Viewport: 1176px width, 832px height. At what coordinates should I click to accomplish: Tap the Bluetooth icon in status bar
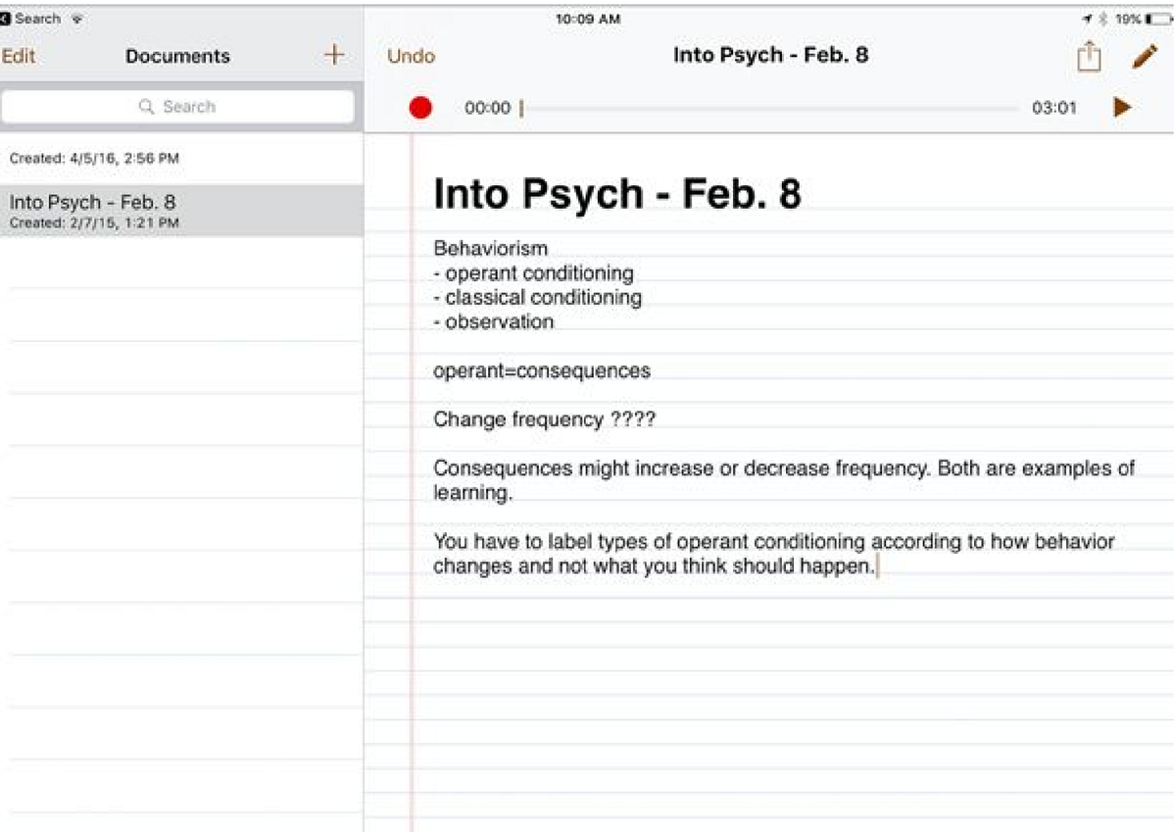point(1102,19)
